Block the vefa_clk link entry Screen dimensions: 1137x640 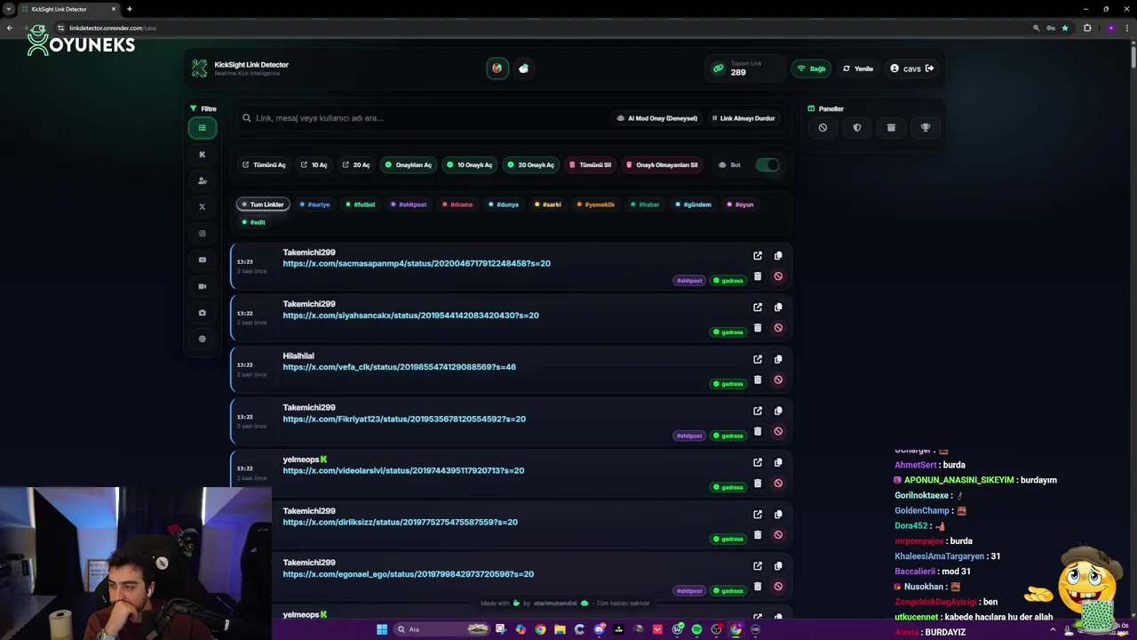tap(778, 380)
